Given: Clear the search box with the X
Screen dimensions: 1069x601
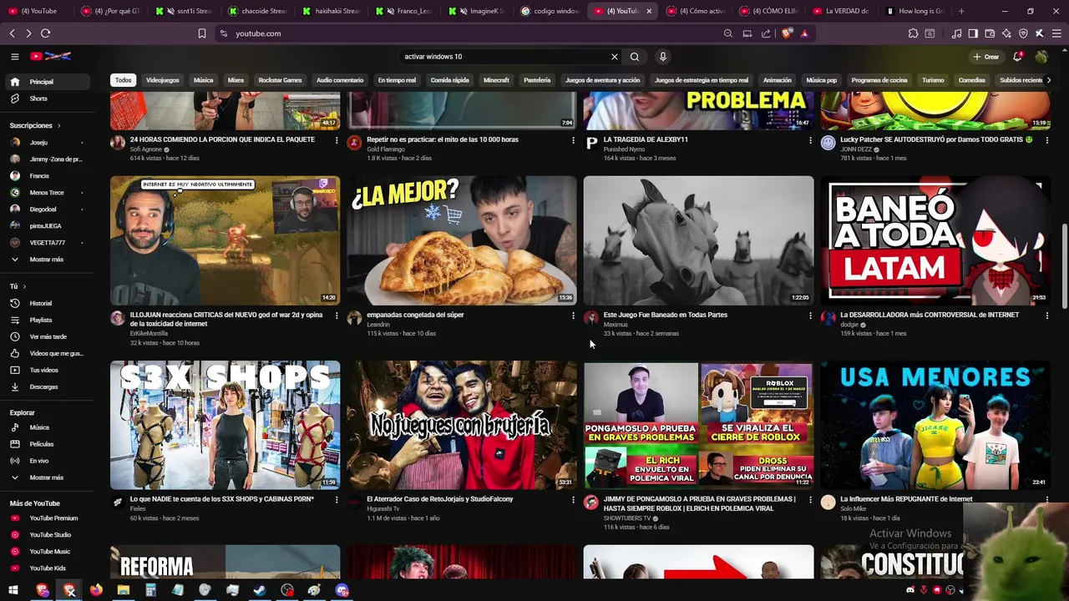Looking at the screenshot, I should tap(615, 57).
